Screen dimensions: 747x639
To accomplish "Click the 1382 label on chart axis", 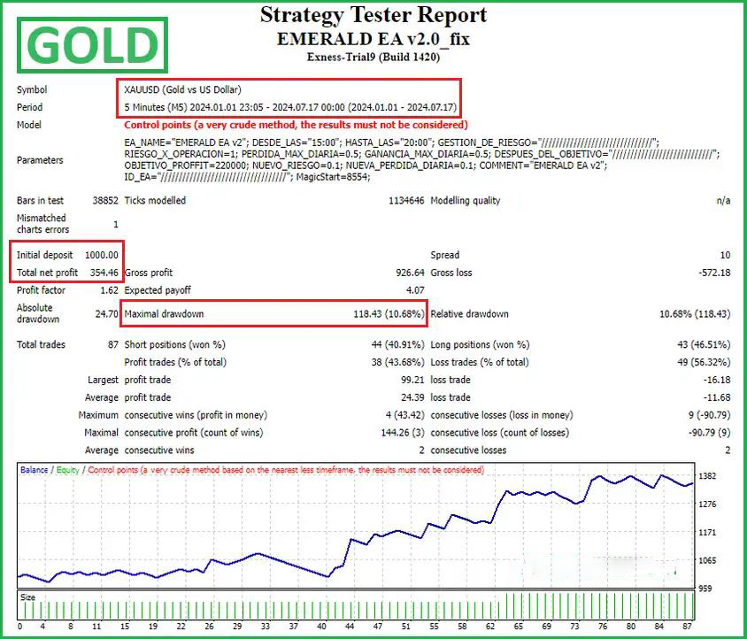I will click(707, 477).
